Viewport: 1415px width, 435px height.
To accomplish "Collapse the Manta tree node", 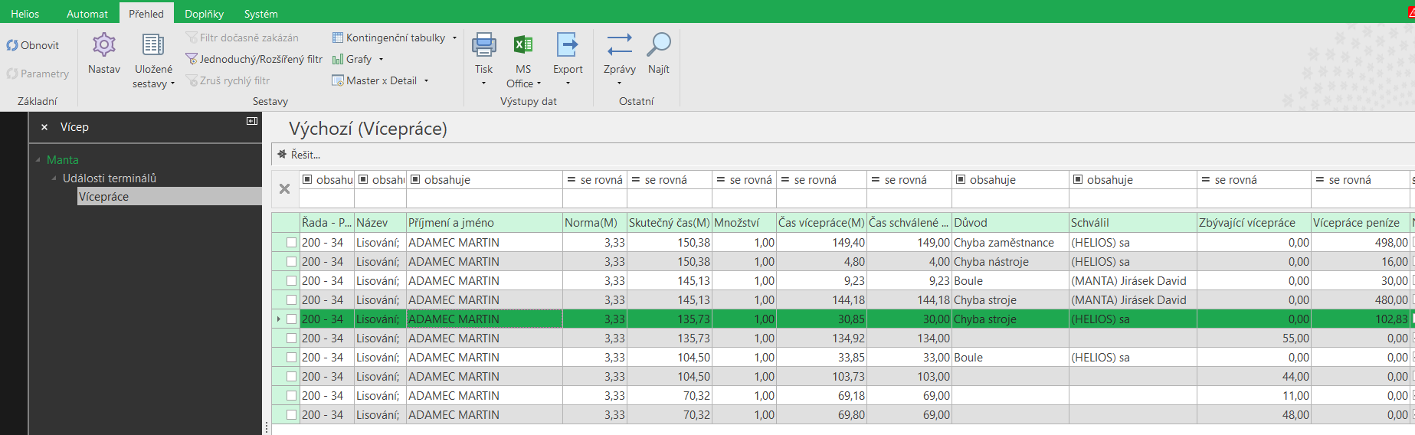I will click(x=38, y=160).
